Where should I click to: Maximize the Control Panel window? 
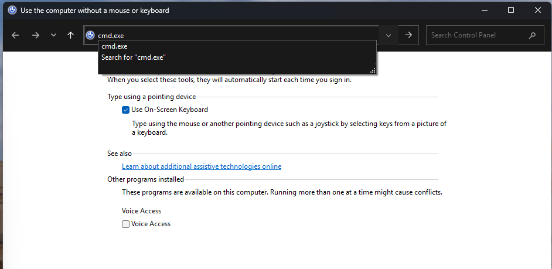click(511, 10)
